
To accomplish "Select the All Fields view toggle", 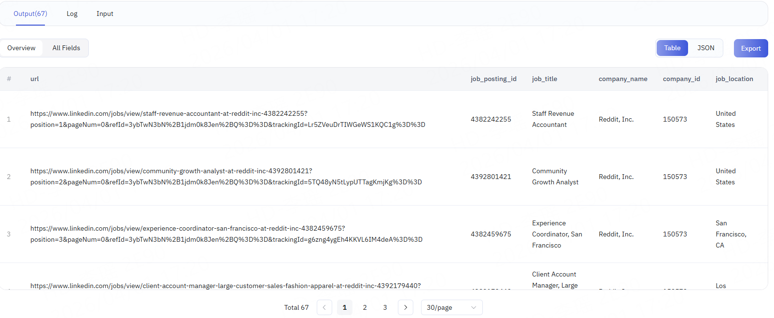I will click(x=66, y=48).
